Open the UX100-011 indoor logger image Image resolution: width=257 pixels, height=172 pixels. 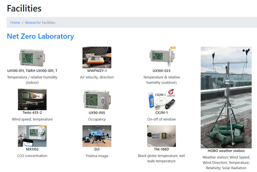click(32, 57)
